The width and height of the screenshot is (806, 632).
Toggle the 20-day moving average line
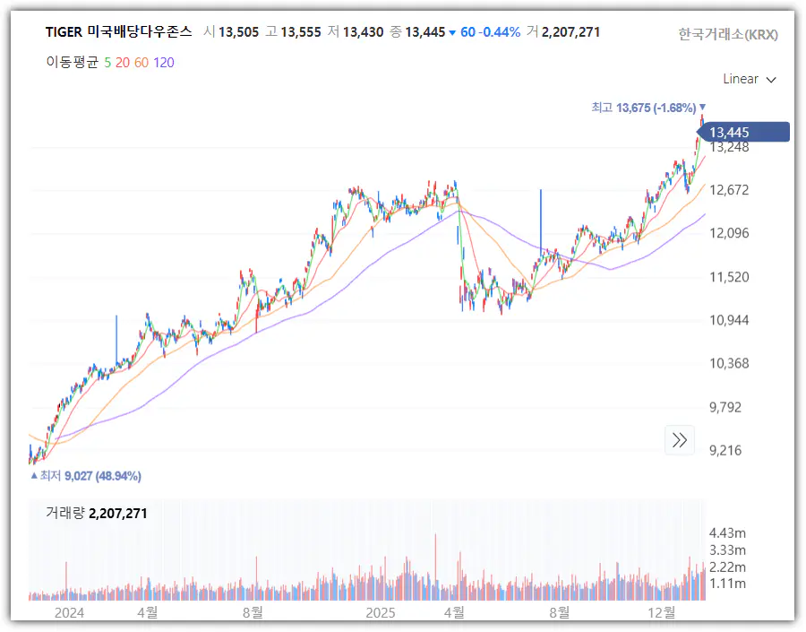pyautogui.click(x=123, y=62)
